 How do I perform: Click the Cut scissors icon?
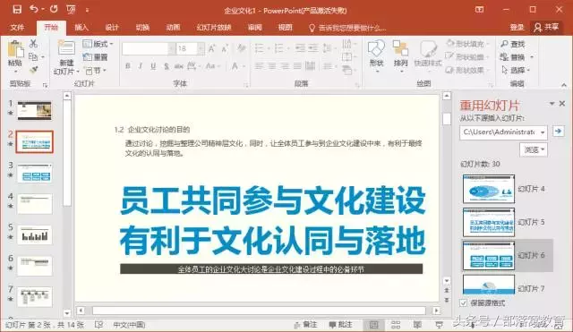coord(34,44)
